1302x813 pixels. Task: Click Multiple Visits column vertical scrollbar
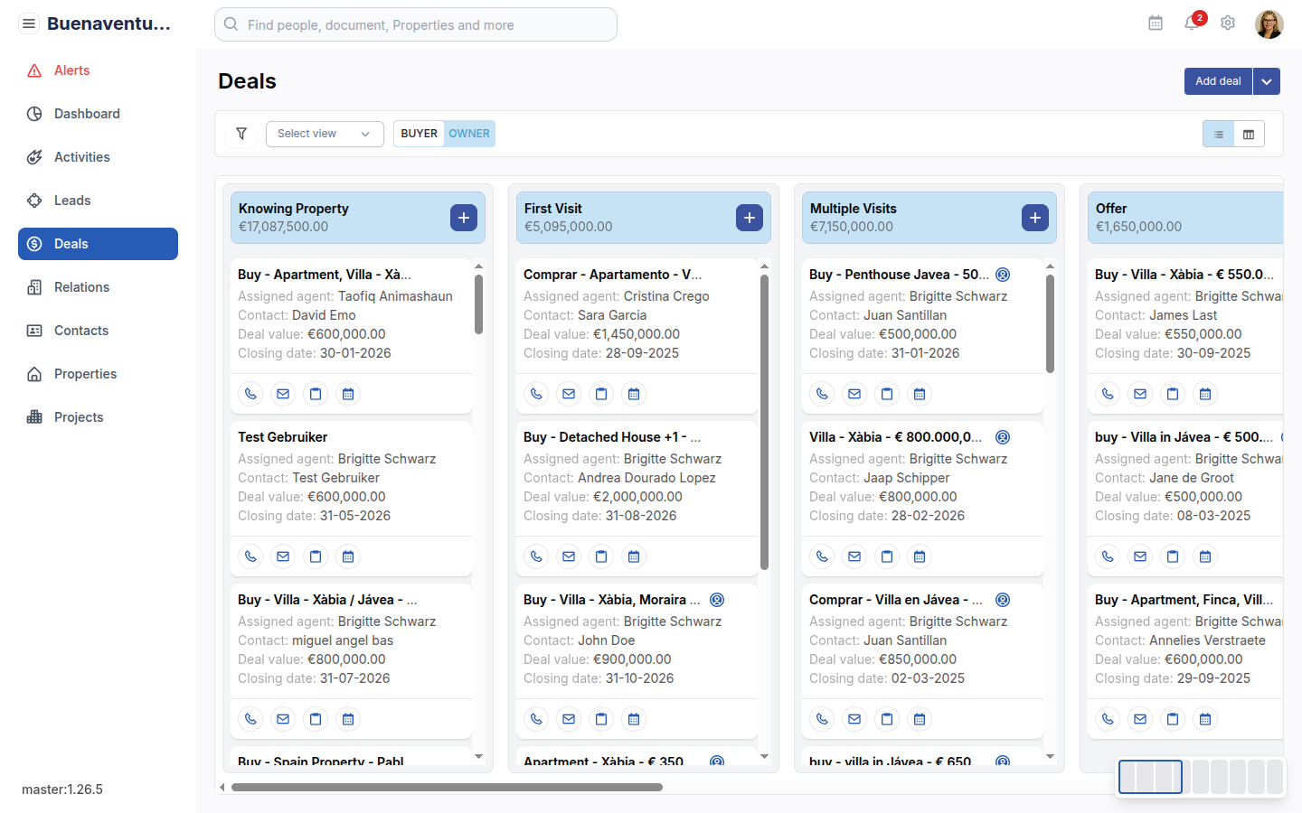pyautogui.click(x=1050, y=323)
